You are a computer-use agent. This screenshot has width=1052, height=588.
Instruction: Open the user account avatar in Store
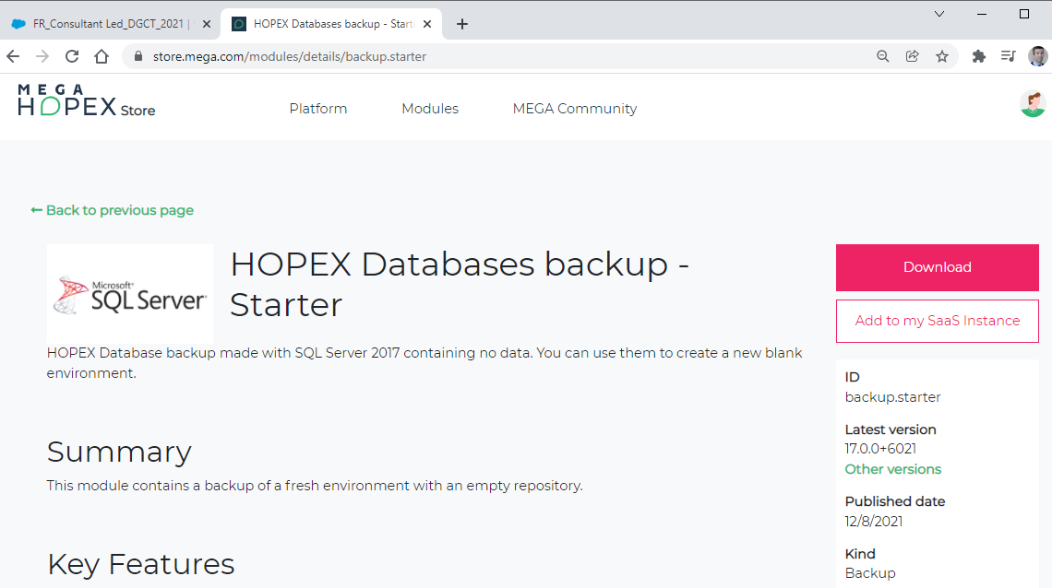(1033, 104)
